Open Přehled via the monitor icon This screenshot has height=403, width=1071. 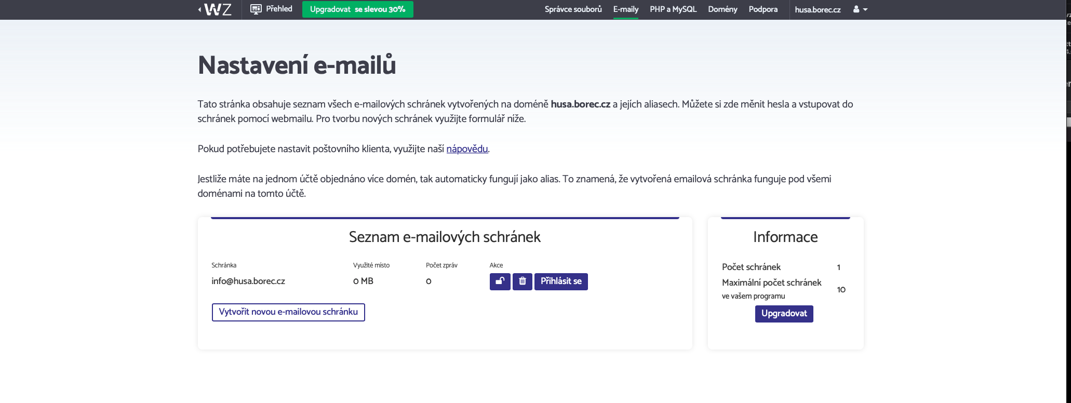[x=256, y=9]
